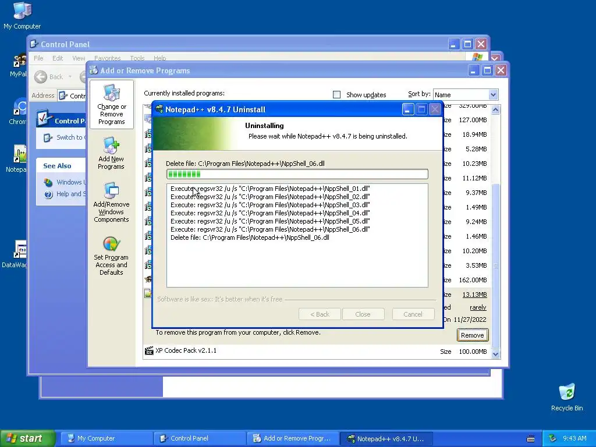Click scroll down arrow of programs list
The height and width of the screenshot is (447, 596).
point(495,354)
